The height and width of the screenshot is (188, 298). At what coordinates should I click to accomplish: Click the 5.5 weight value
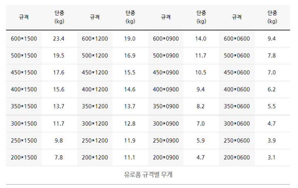[x=271, y=106]
